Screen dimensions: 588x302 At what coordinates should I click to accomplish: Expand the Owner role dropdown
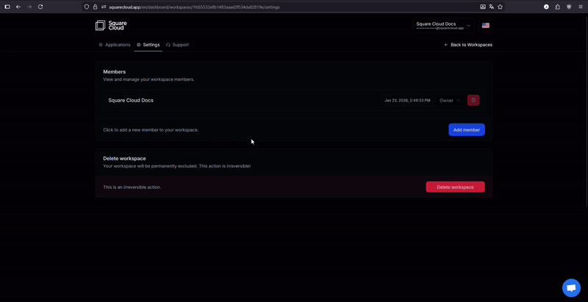pyautogui.click(x=450, y=100)
